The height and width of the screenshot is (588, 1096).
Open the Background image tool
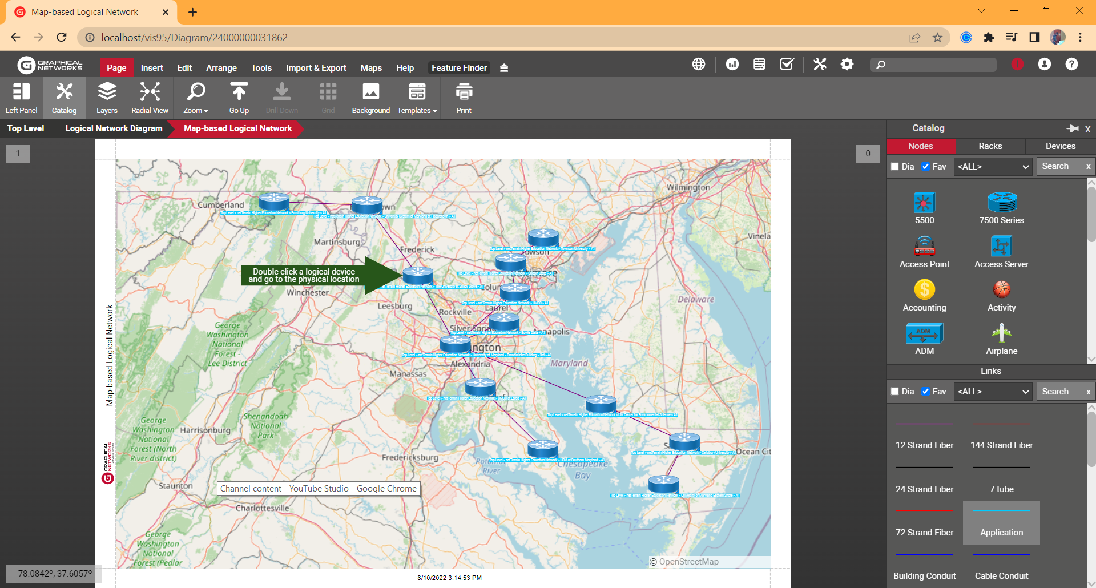(370, 98)
